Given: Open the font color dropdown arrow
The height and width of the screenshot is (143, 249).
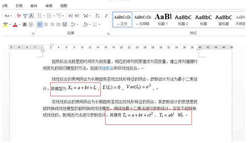Looking at the screenshot, I should (x=20, y=24).
